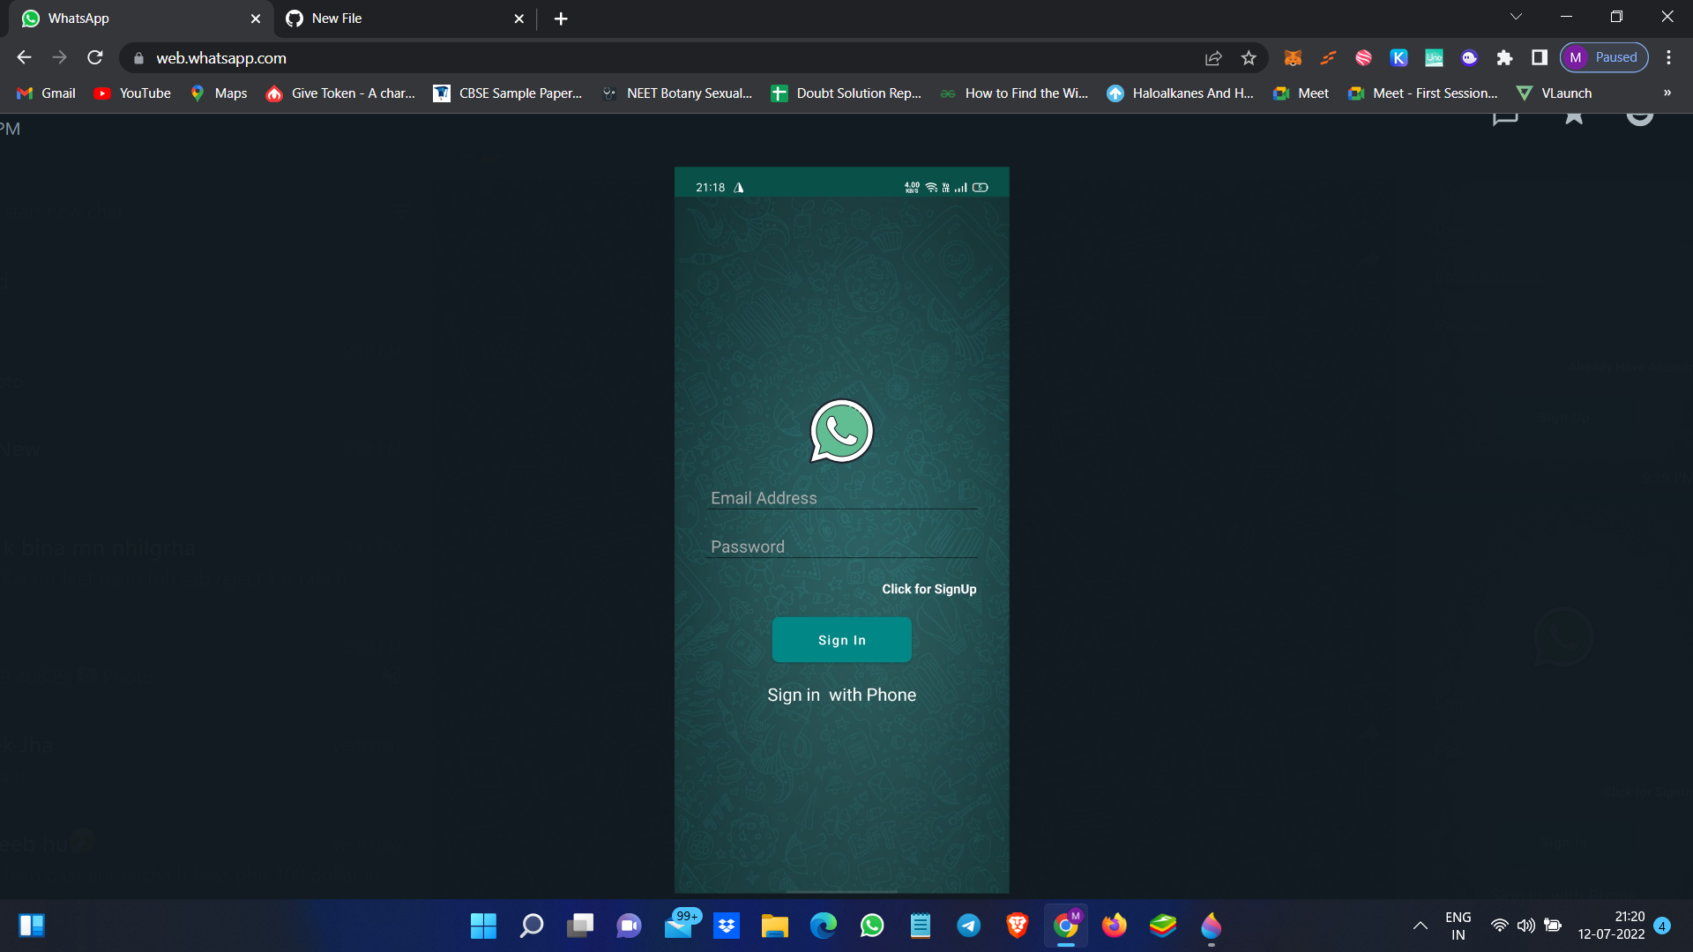Click the Email Address input field

click(842, 498)
